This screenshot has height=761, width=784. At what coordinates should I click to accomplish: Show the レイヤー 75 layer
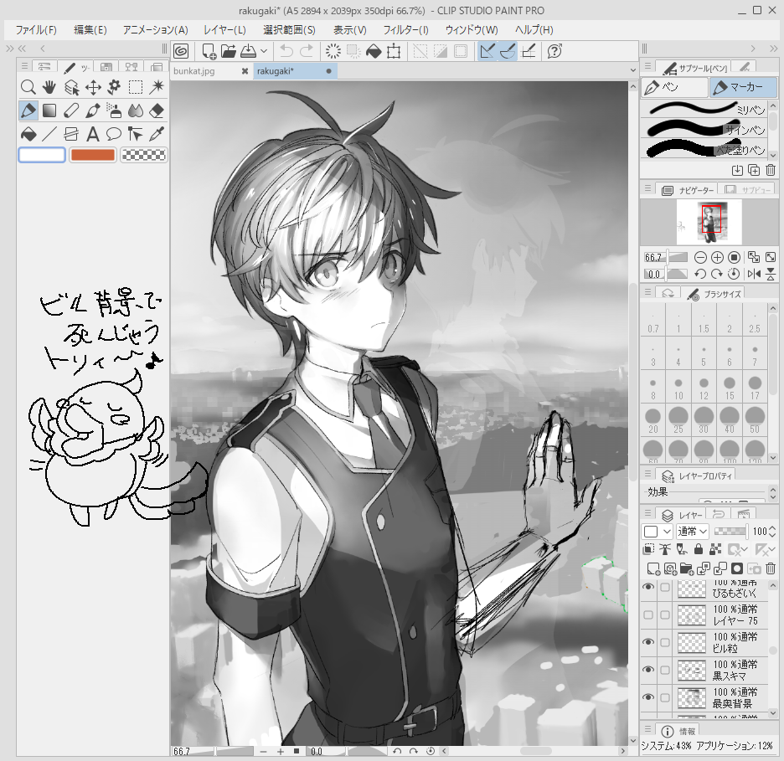(648, 614)
